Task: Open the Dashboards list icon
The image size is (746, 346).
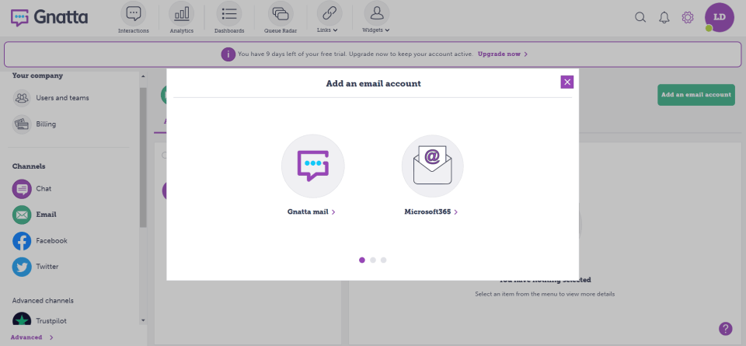Action: click(x=228, y=14)
